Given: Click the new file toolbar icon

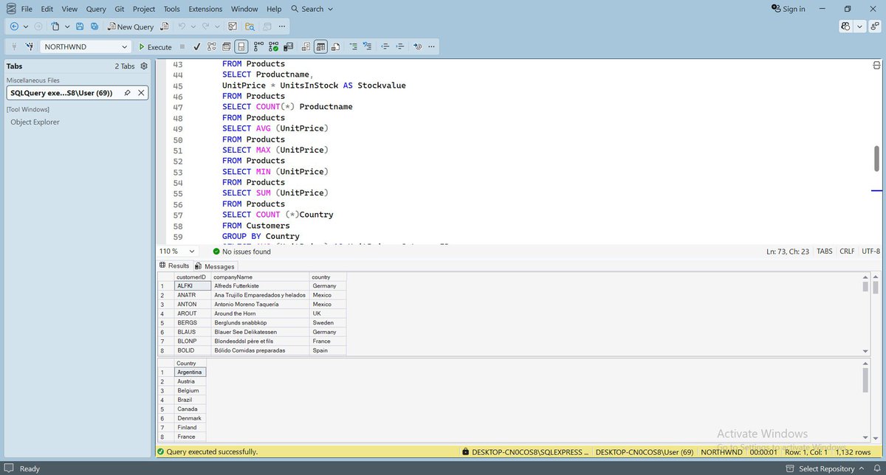Looking at the screenshot, I should [x=55, y=27].
